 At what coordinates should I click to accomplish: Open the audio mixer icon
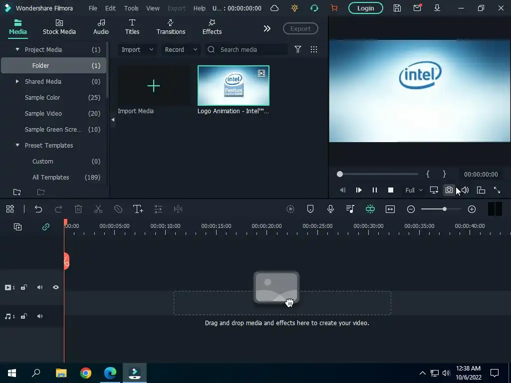[350, 209]
